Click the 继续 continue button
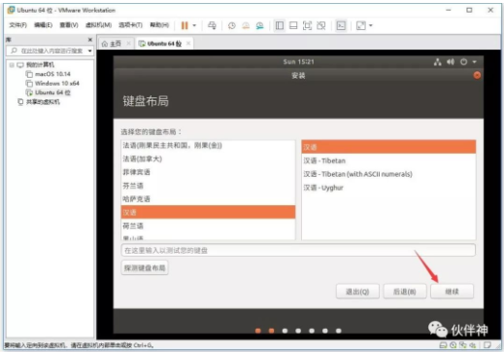Viewport: 504px width, 352px height. tap(452, 292)
